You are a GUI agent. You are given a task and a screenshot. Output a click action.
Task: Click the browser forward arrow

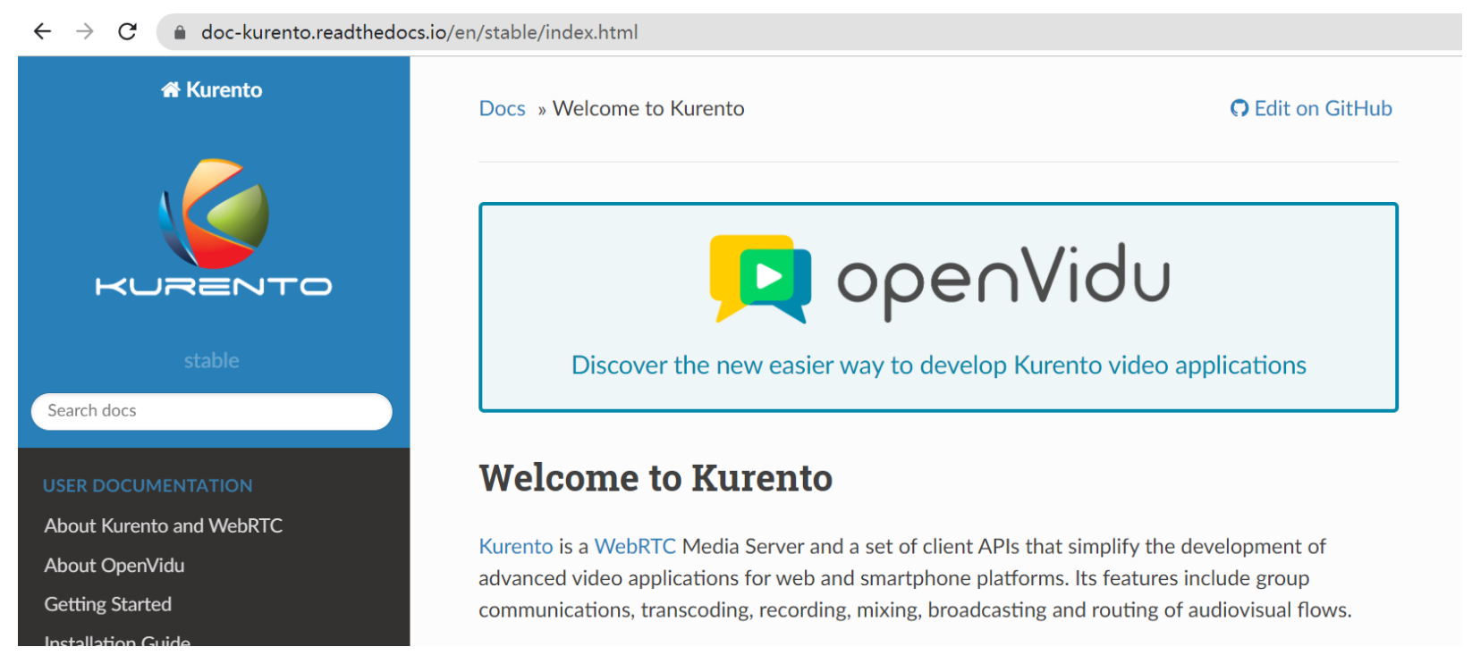tap(85, 32)
